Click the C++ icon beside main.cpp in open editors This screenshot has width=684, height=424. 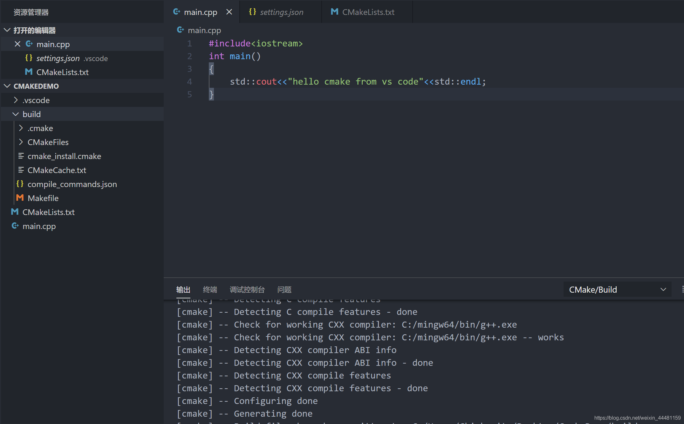pos(29,44)
